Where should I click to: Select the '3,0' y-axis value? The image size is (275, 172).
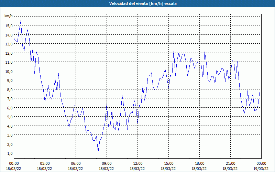(10, 135)
